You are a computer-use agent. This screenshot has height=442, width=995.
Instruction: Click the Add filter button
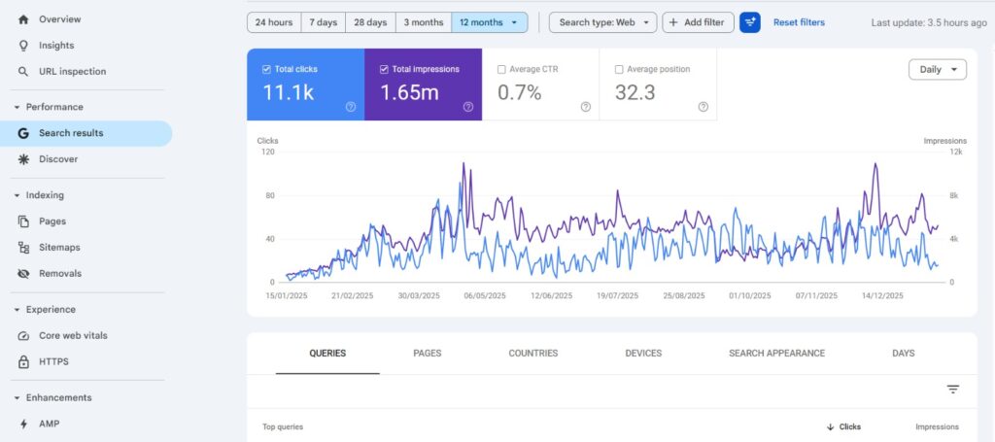(x=698, y=22)
